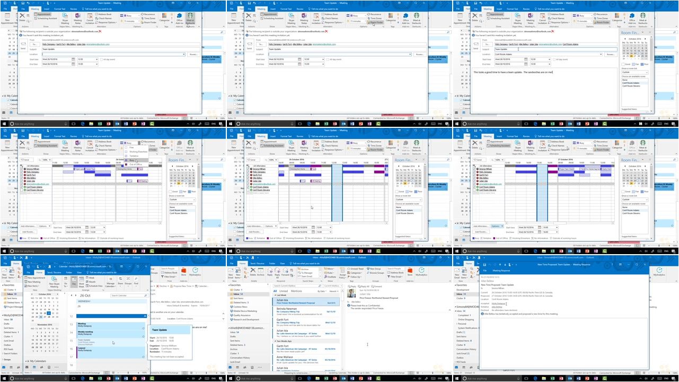This screenshot has height=382, width=679.
Task: Open Meeting Response tab in New Time Proposed window
Action: coord(501,271)
